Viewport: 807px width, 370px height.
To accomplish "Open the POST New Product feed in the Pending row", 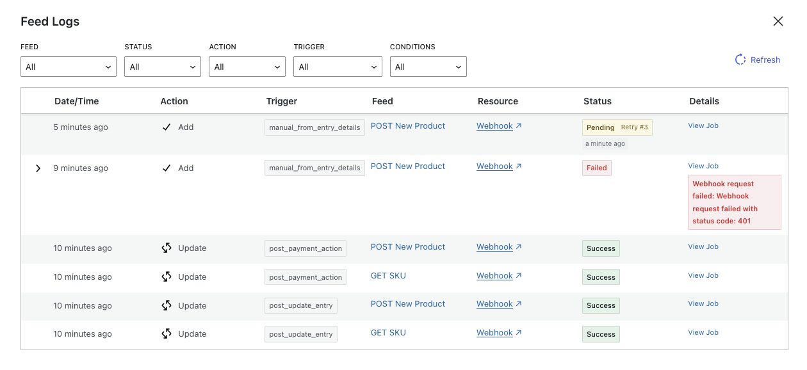I will click(408, 125).
